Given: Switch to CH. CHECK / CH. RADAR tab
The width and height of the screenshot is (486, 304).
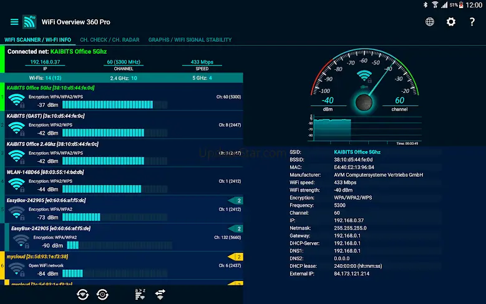Looking at the screenshot, I should tap(110, 39).
